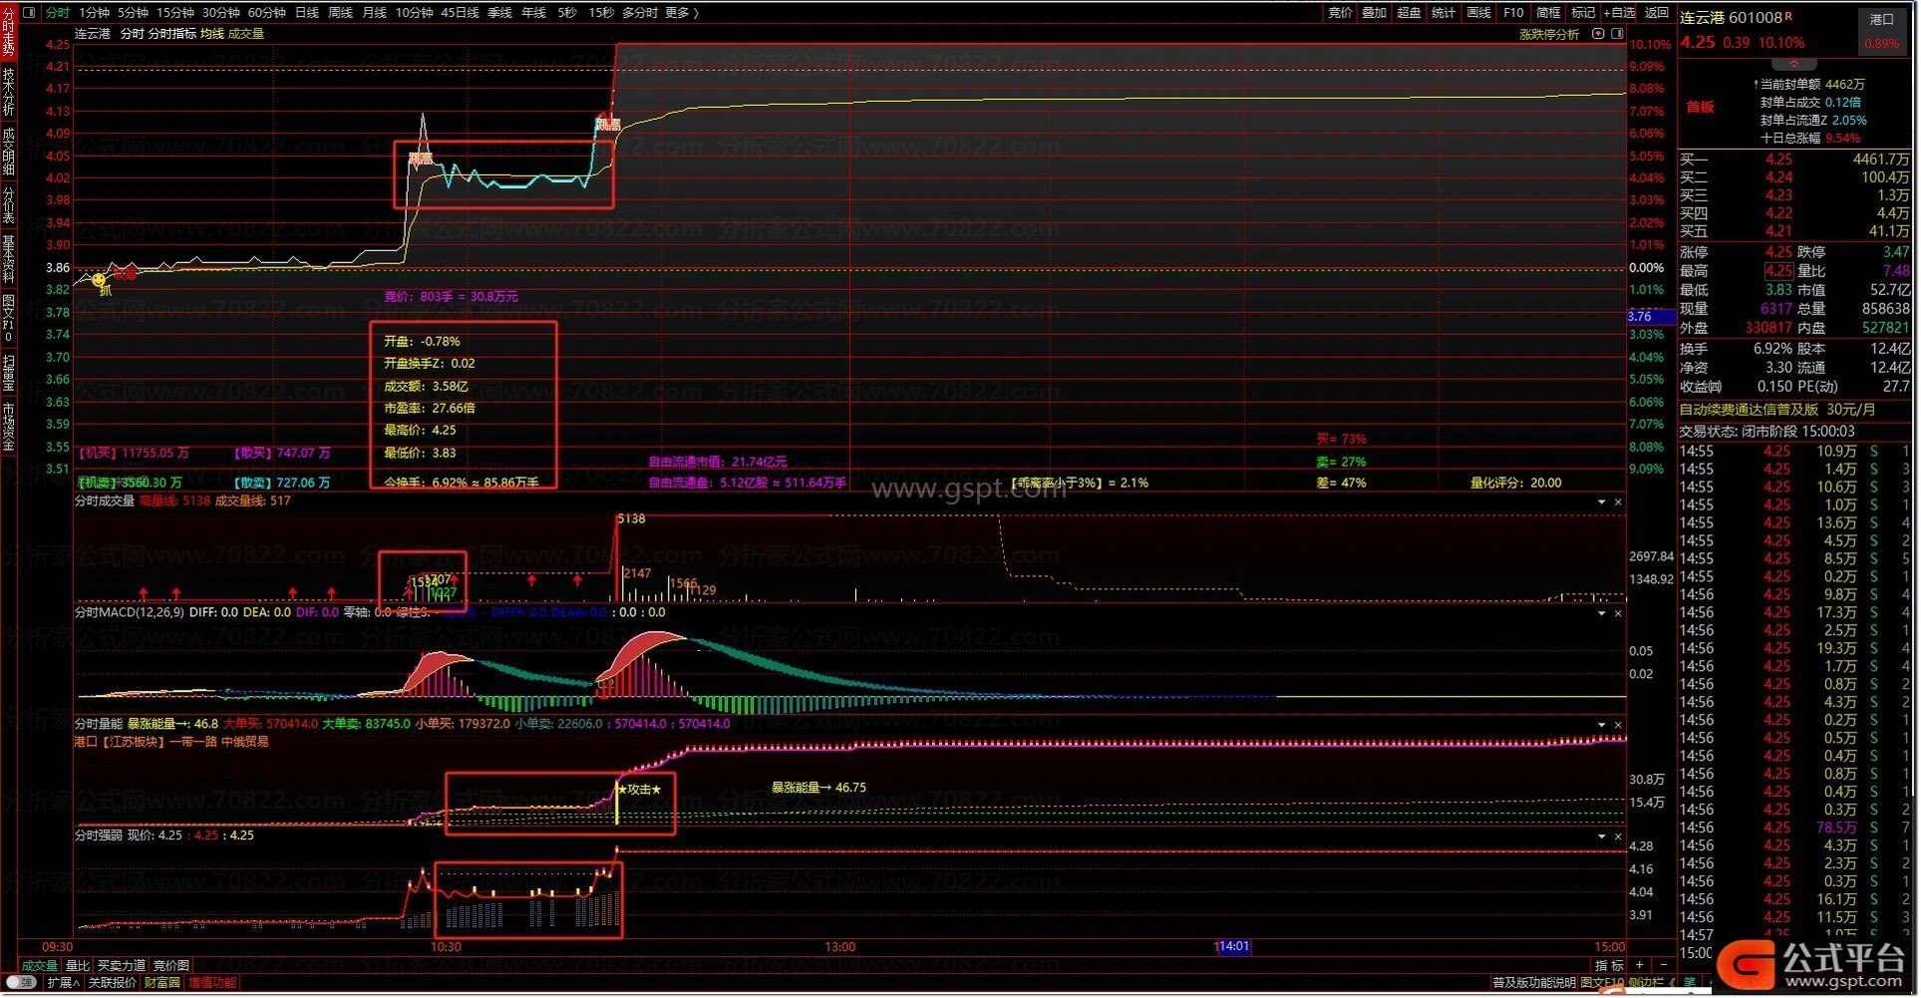Switch to the 60分钟 period

click(267, 12)
